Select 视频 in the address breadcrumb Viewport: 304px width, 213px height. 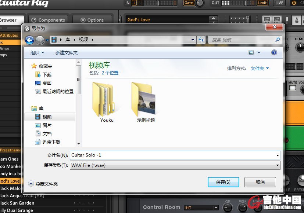click(x=83, y=40)
